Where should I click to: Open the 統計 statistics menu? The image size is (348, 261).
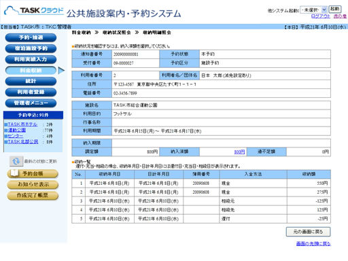point(31,81)
